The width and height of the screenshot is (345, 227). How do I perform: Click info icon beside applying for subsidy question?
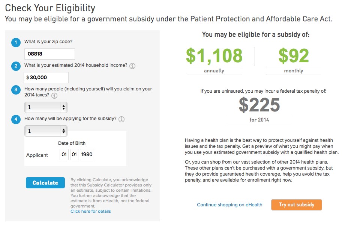[121, 119]
